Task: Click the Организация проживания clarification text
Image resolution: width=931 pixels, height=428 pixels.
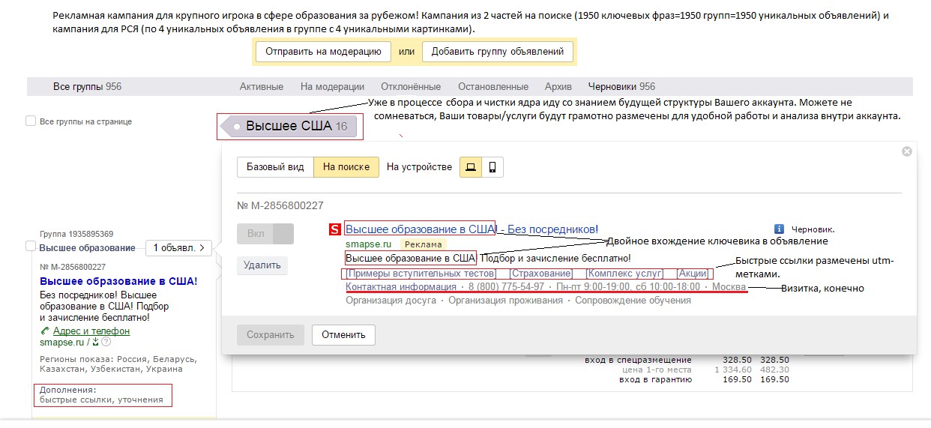Action: click(505, 301)
